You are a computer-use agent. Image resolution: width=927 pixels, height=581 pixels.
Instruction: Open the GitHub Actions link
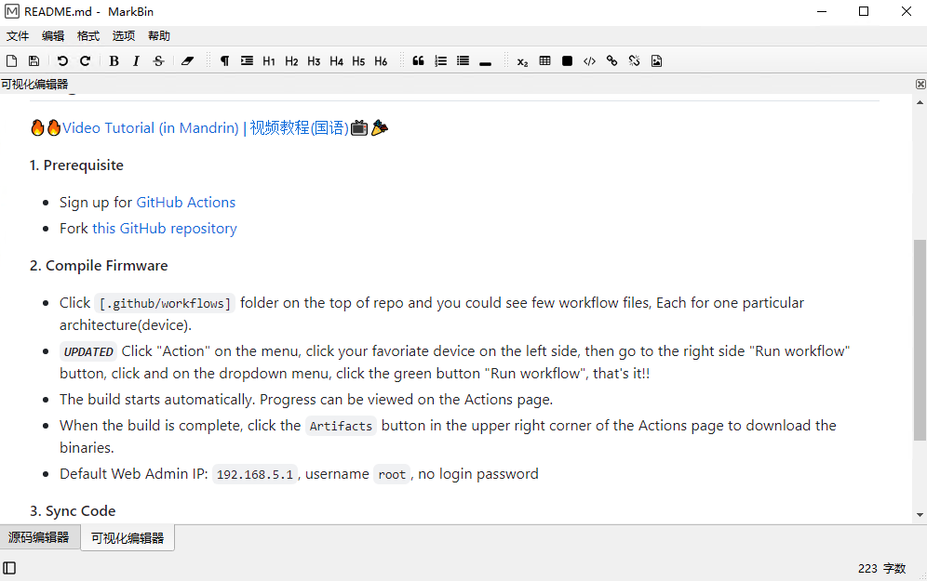tap(185, 203)
